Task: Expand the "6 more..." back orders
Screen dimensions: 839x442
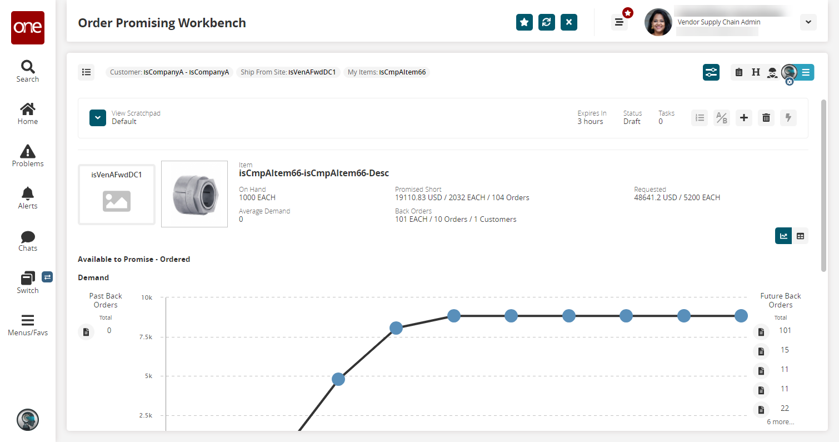Action: tap(780, 422)
